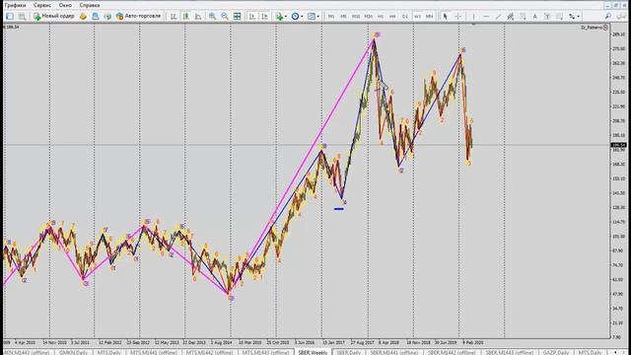Click the blue dash marker on chart

(x=339, y=208)
